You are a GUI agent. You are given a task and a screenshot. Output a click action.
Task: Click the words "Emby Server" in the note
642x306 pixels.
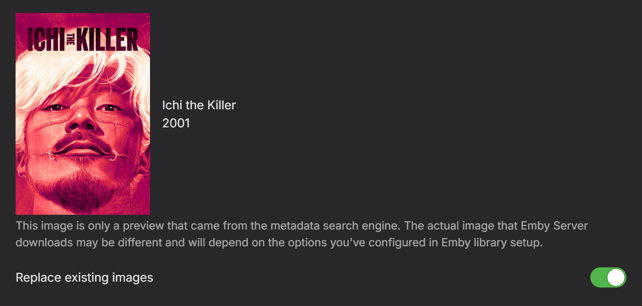point(554,226)
